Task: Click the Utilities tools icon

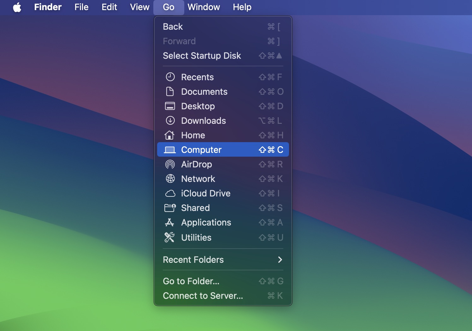Action: tap(169, 237)
